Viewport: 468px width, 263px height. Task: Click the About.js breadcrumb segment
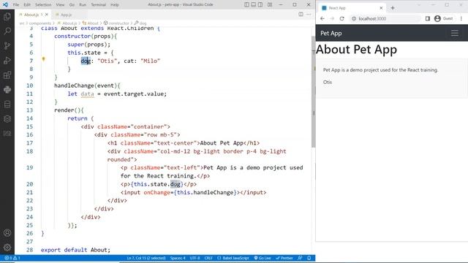[67, 23]
